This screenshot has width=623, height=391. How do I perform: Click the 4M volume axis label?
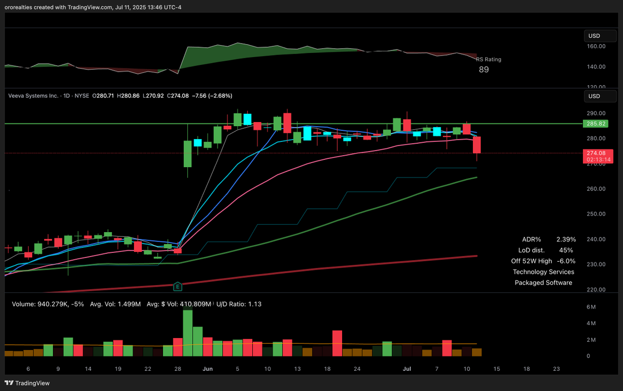[591, 323]
